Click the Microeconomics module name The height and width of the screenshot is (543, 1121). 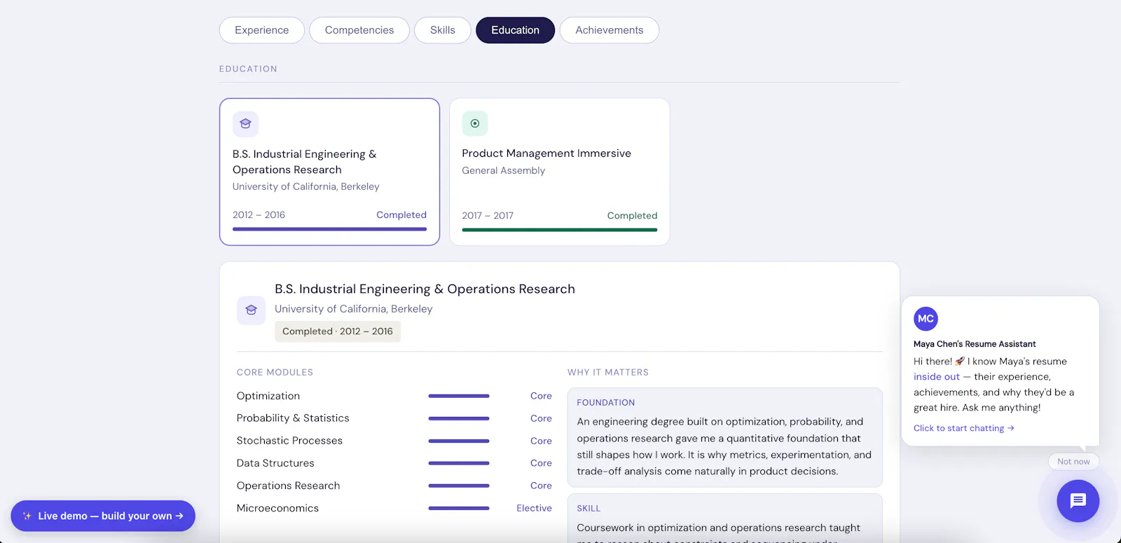point(277,508)
